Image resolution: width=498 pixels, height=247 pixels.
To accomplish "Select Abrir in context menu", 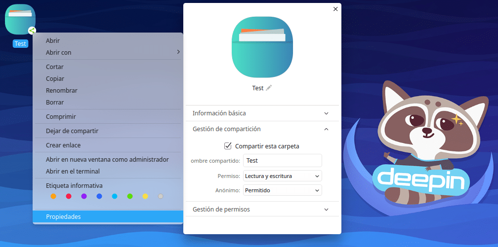I will click(108, 40).
